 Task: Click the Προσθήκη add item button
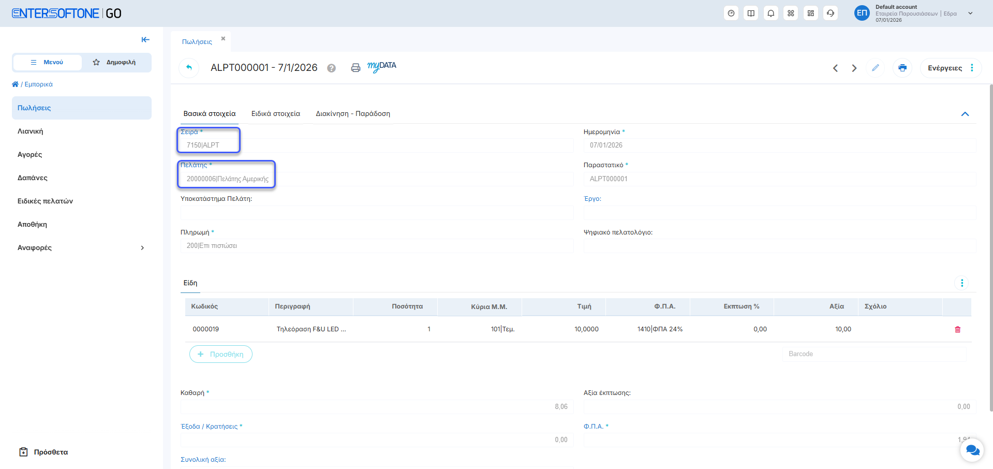point(221,354)
